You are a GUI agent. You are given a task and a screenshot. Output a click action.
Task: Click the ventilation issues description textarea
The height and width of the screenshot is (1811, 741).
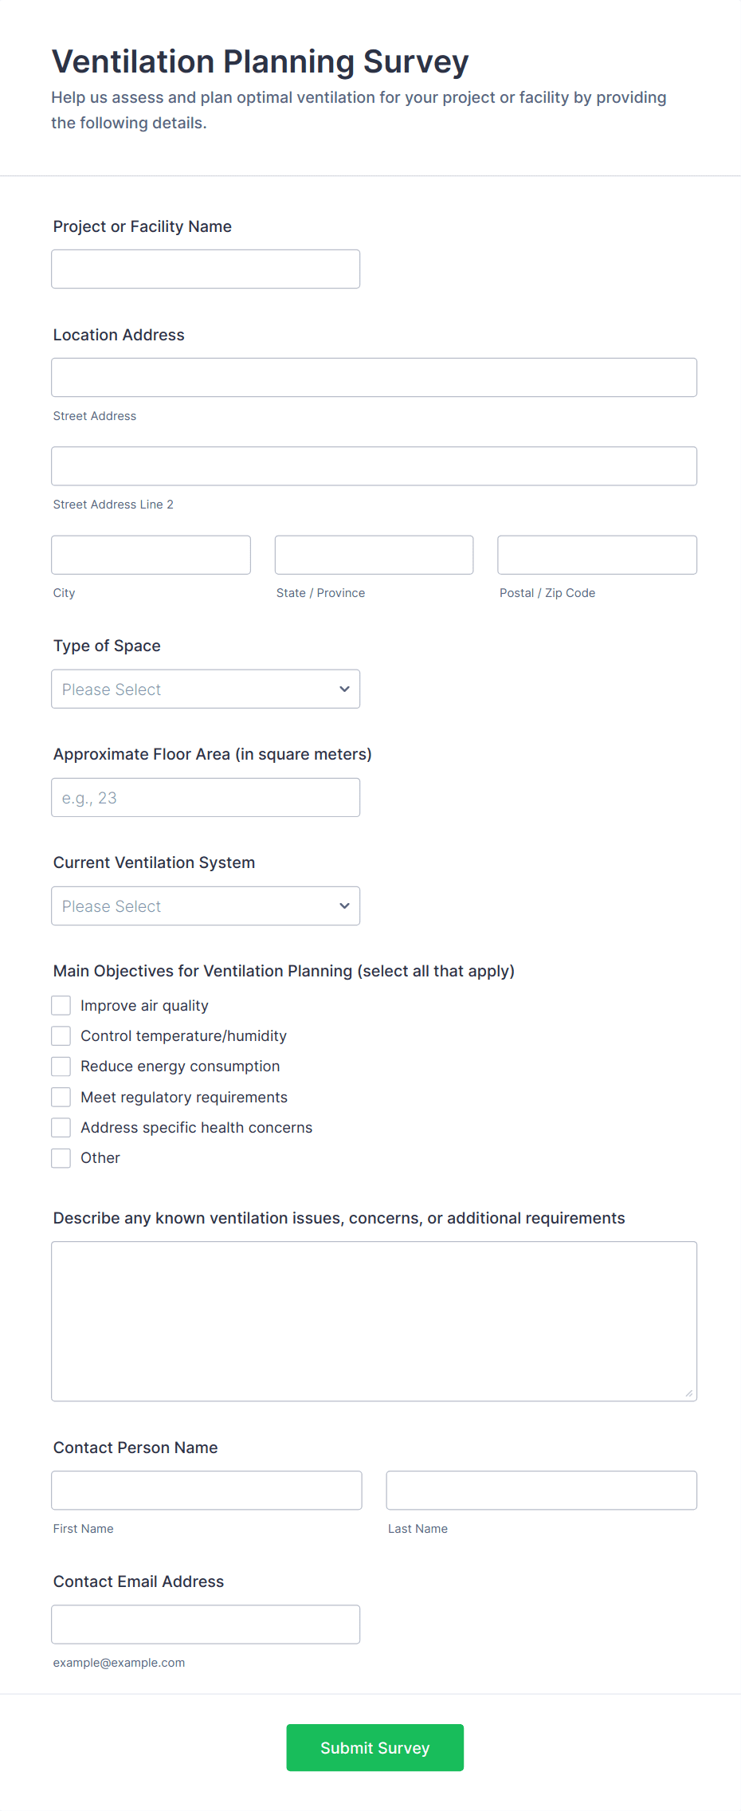(374, 1321)
